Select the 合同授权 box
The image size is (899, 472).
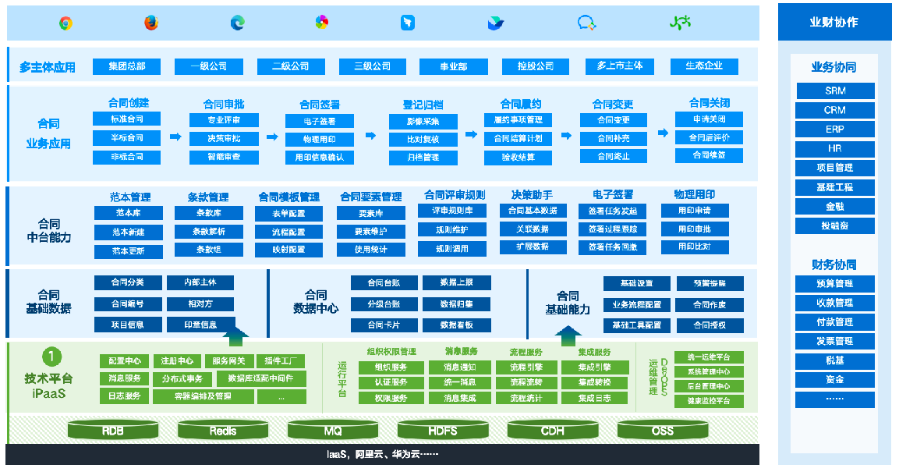coord(710,325)
